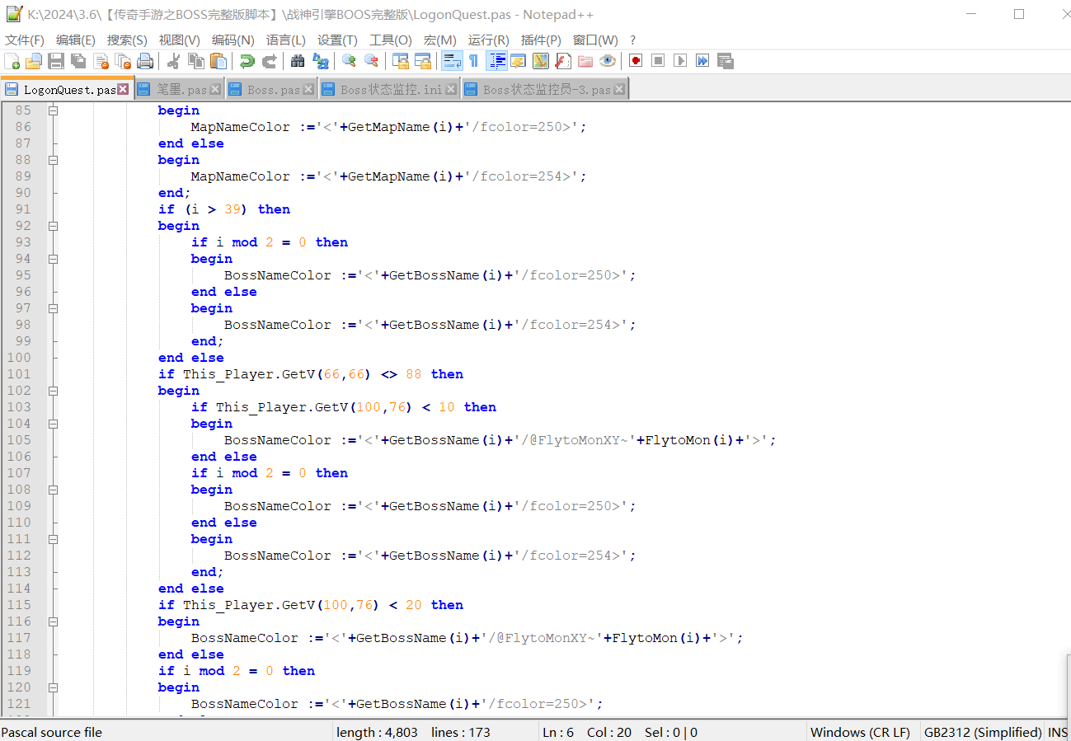Switch to the Boss.pas tab
This screenshot has width=1071, height=741.
pyautogui.click(x=273, y=90)
